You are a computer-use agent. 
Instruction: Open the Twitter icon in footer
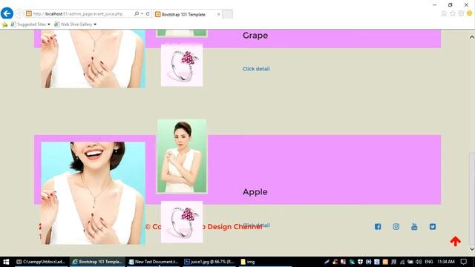(433, 227)
